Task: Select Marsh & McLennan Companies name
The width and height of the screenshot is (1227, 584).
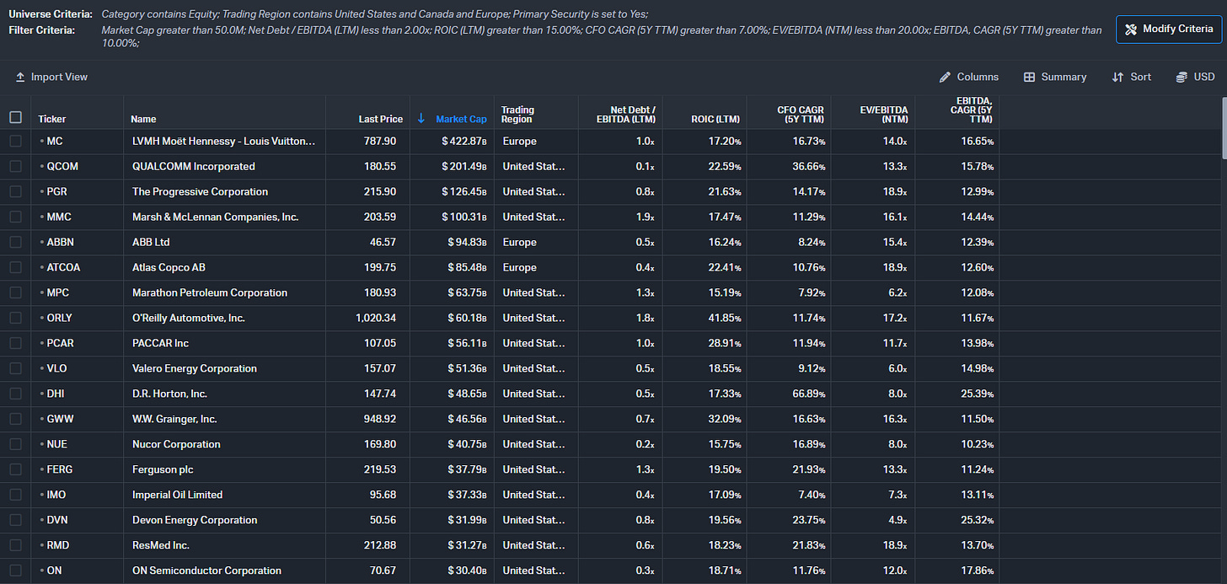Action: coord(216,217)
